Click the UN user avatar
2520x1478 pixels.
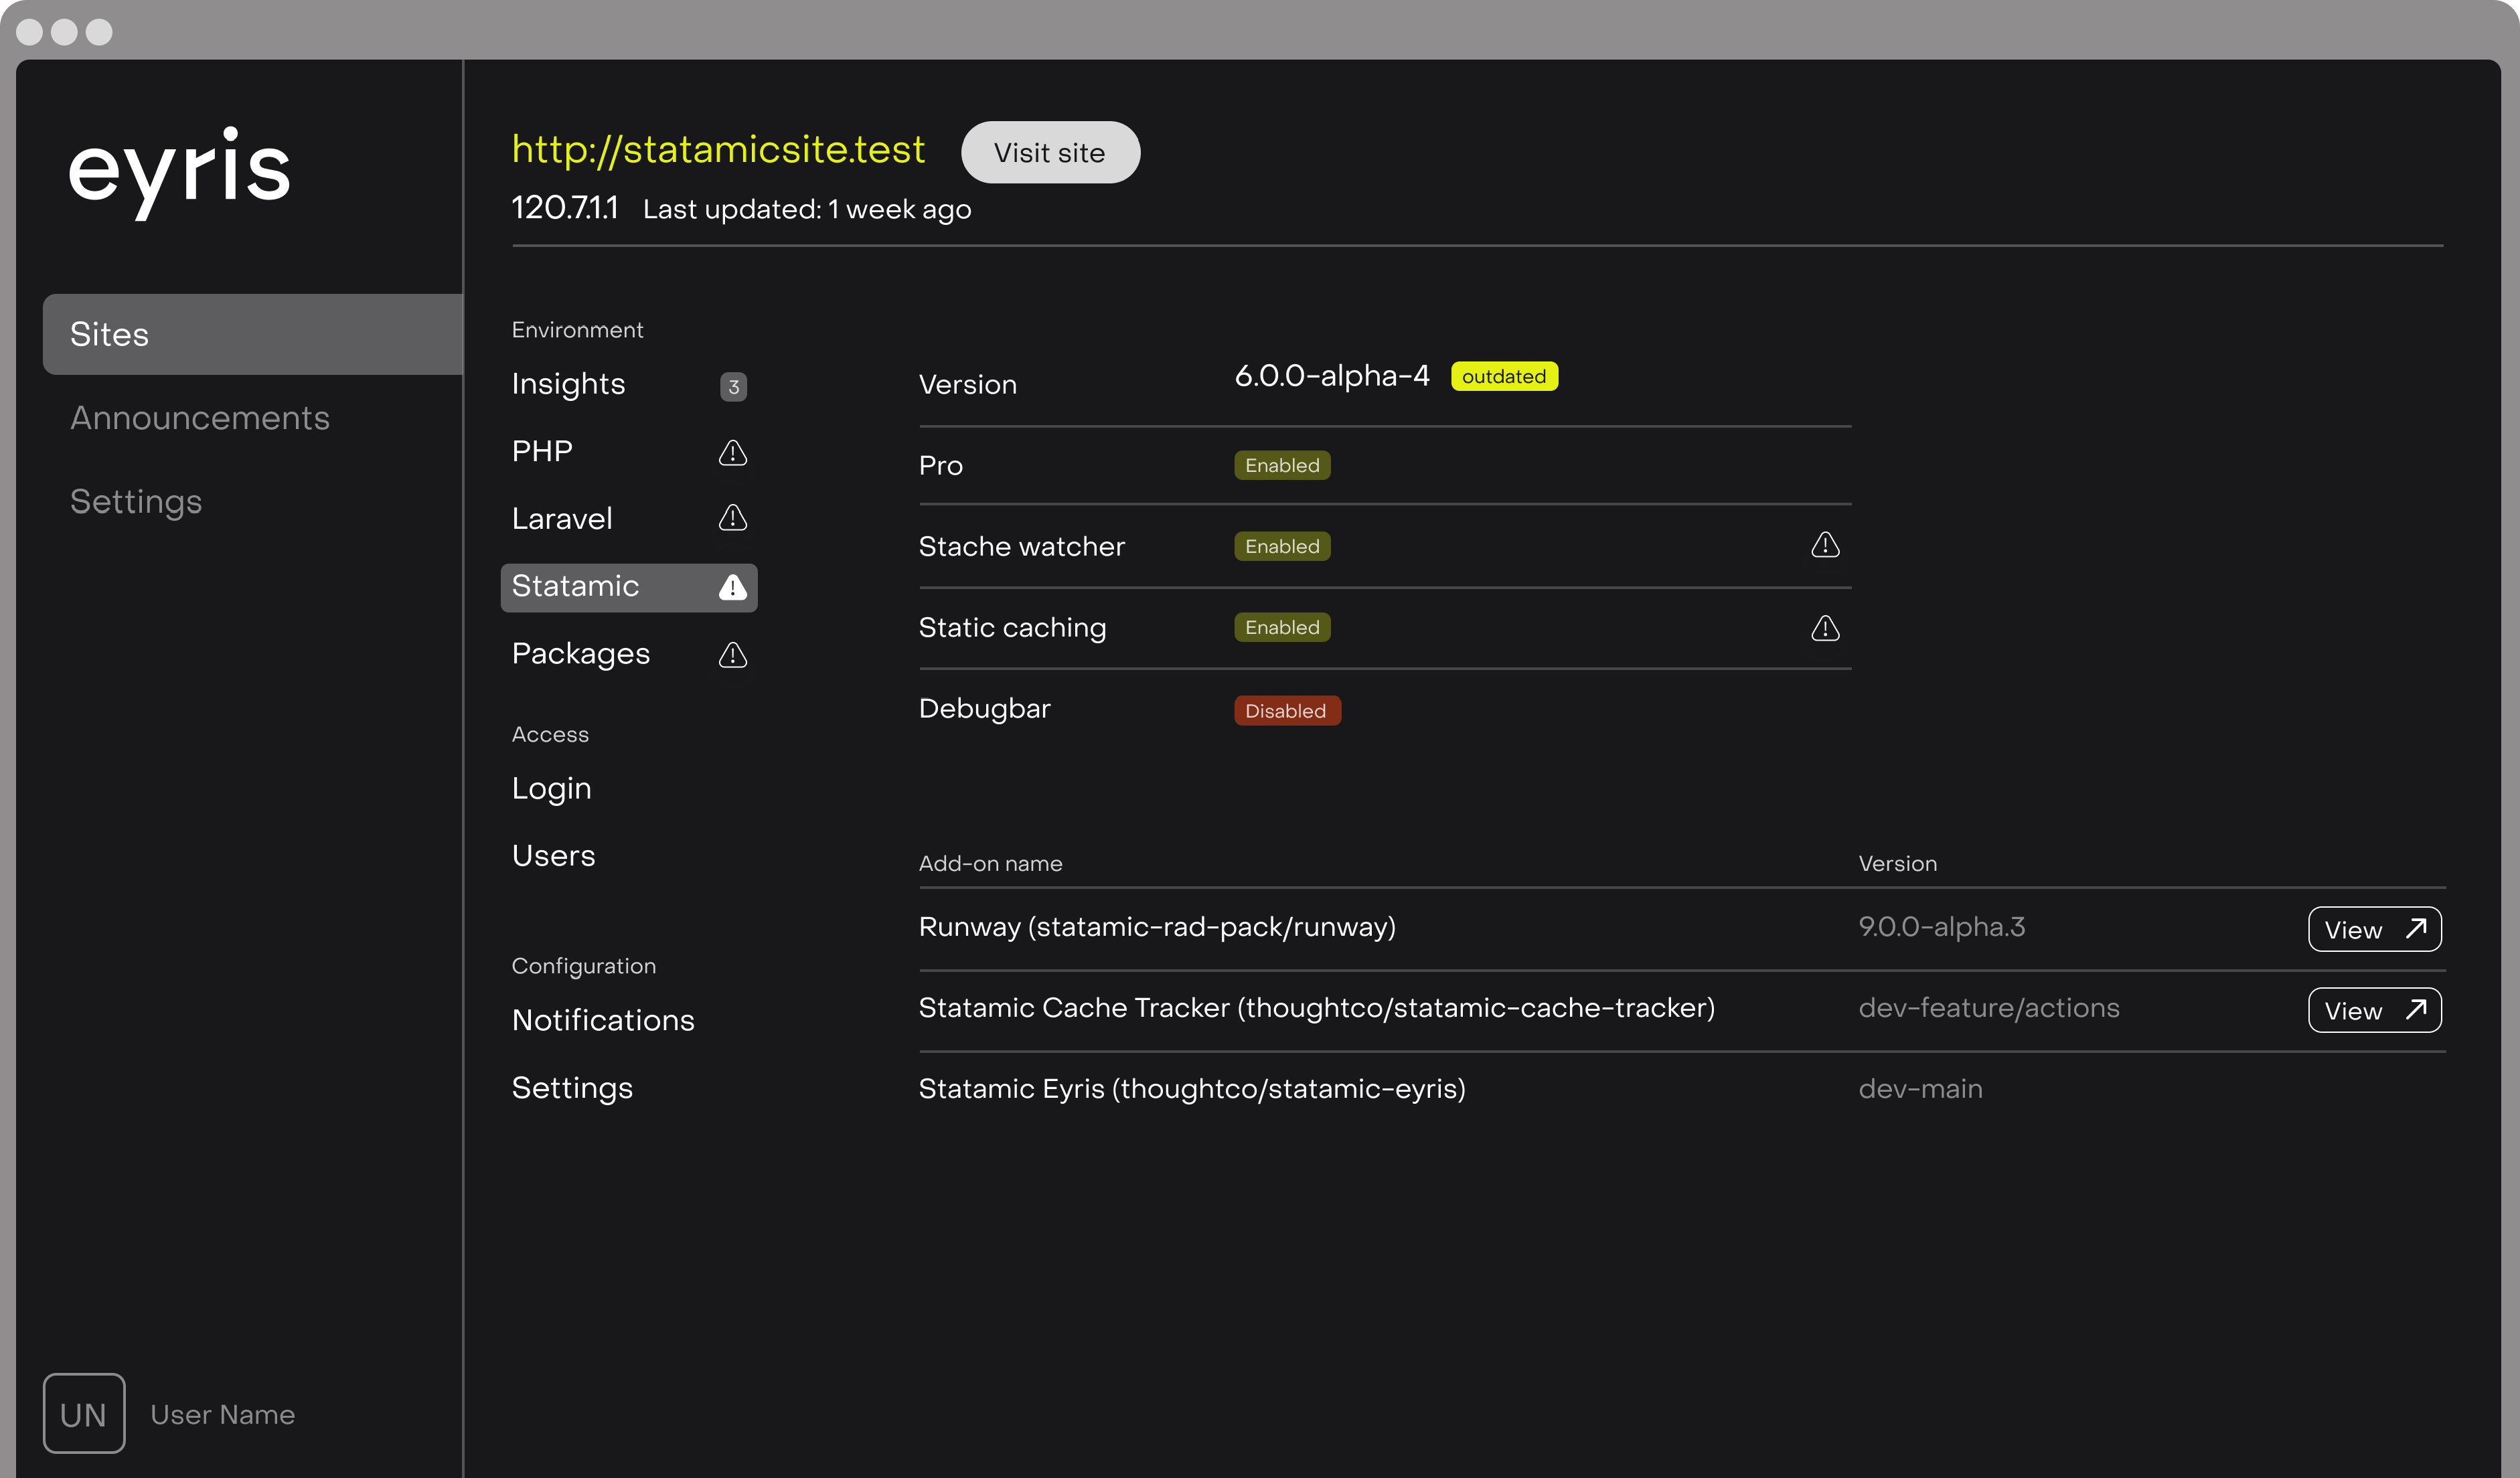(84, 1413)
